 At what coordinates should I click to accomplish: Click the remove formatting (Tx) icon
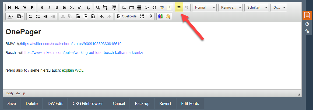(x=88, y=8)
